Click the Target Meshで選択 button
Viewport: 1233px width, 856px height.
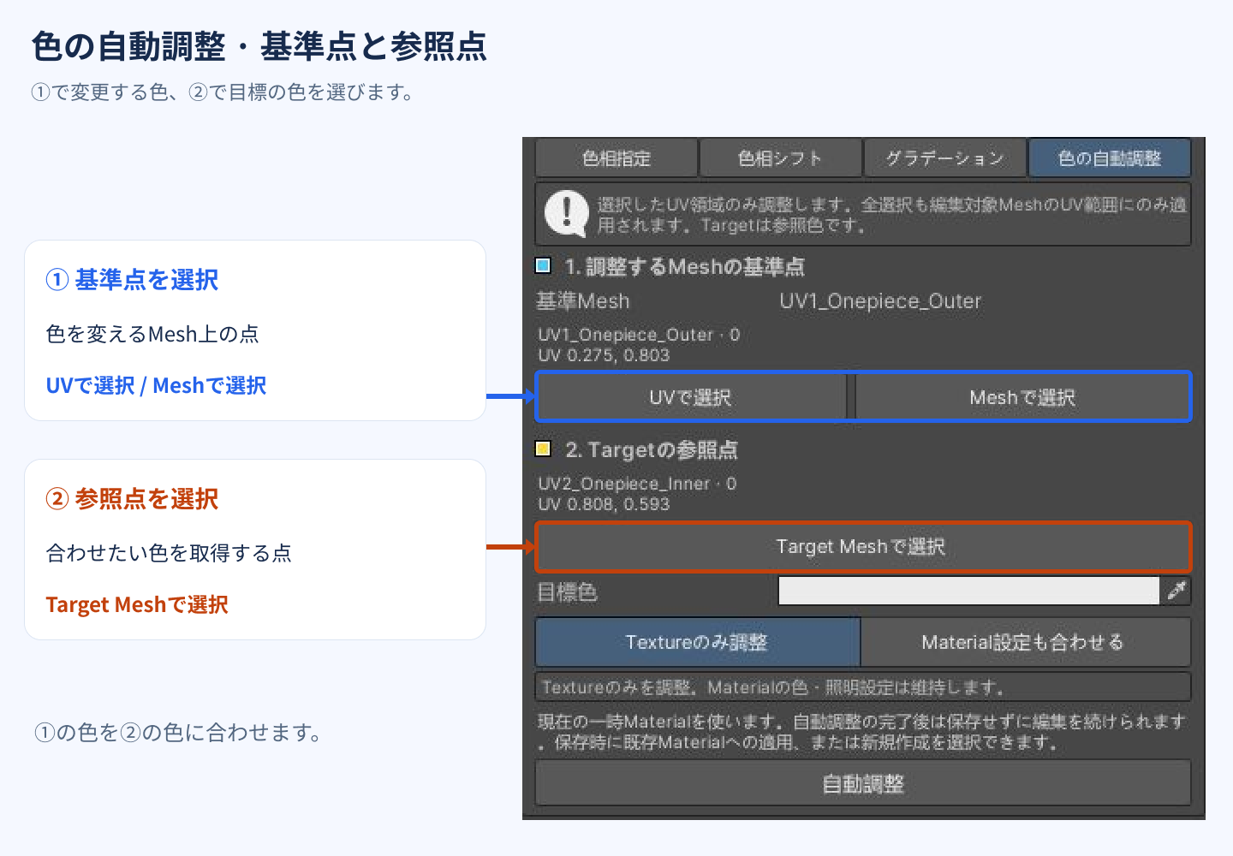pos(862,547)
